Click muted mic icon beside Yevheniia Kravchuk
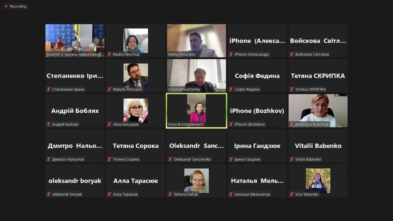This screenshot has height=221, width=393. 292,124
